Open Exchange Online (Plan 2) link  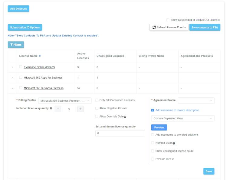[x=39, y=67]
